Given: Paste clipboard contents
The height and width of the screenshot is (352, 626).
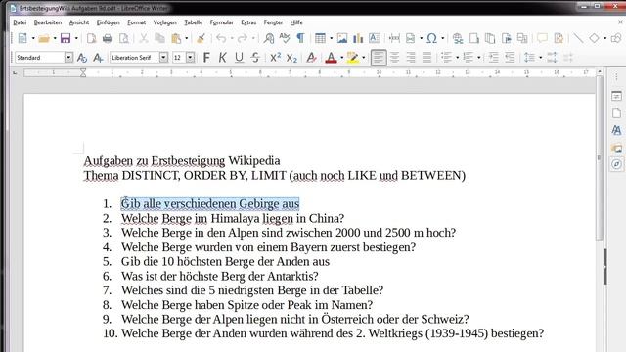Looking at the screenshot, I should 176,38.
